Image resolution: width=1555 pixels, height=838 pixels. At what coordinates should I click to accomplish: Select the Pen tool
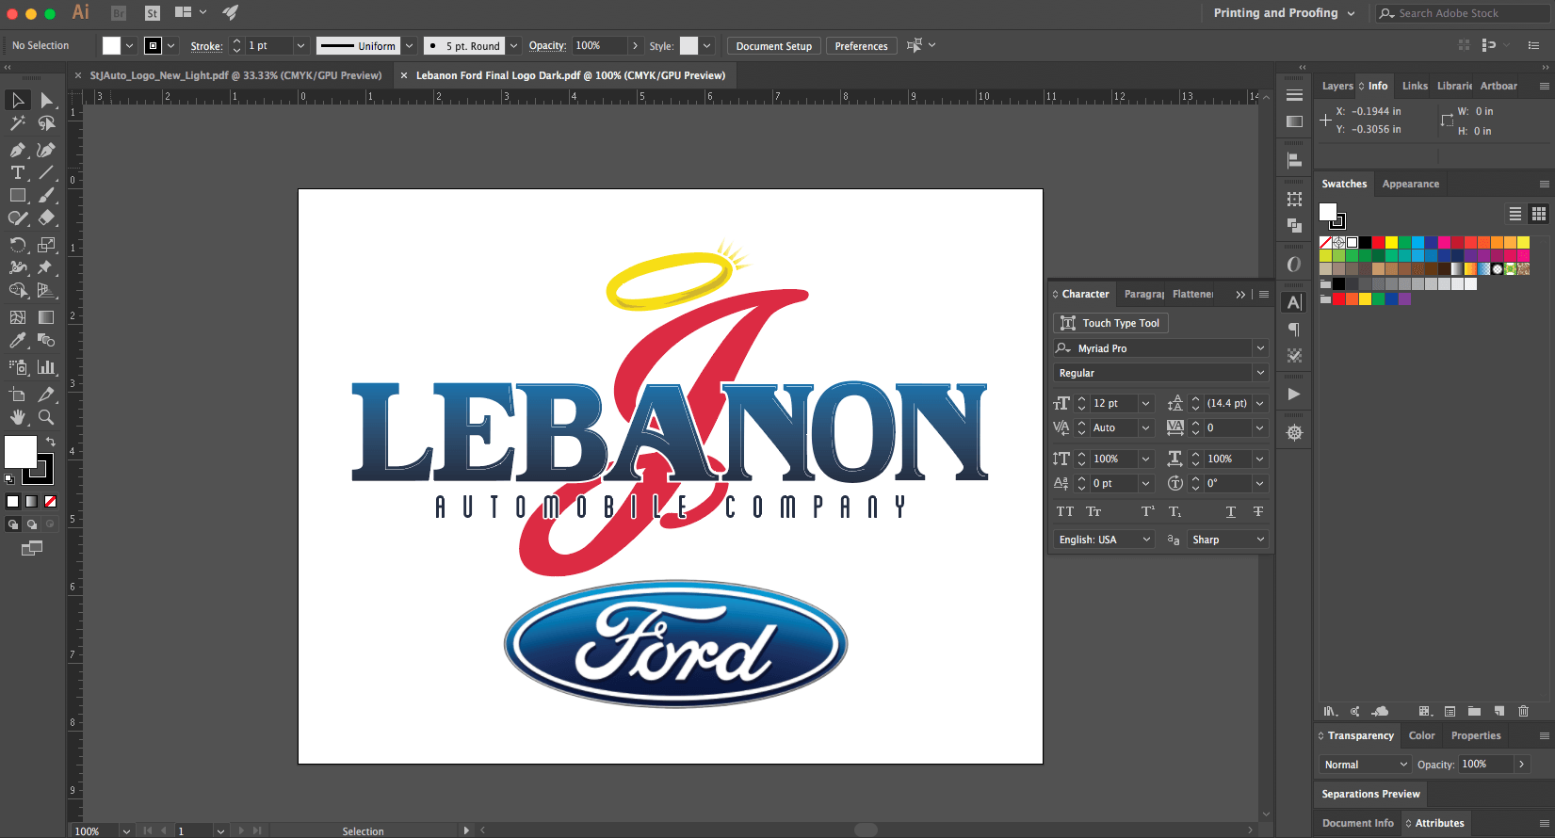coord(17,150)
